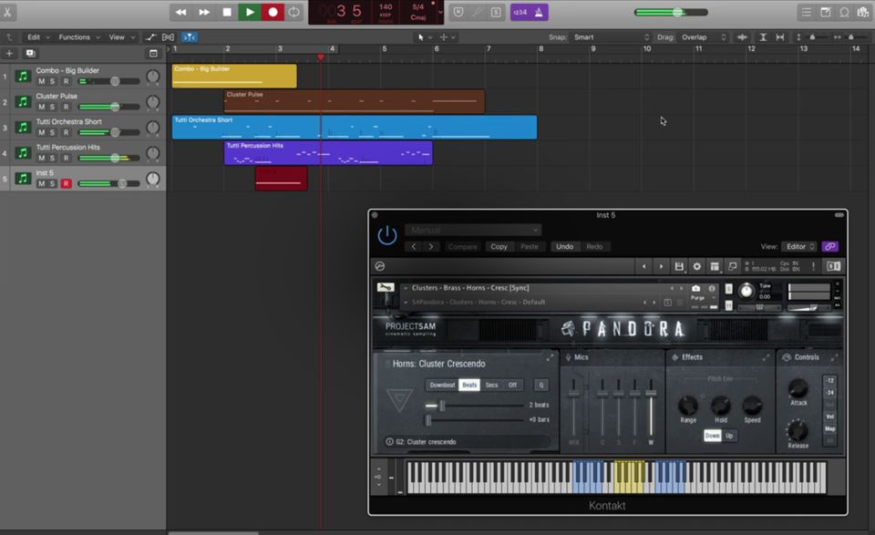Open the plugin View Editor dropdown
Screen dimensions: 875x535
click(800, 246)
